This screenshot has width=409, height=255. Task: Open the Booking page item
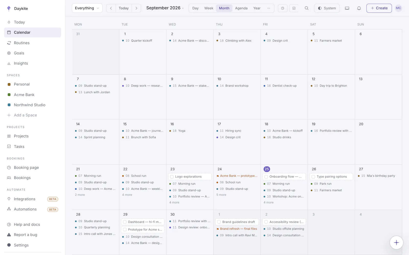tap(33, 168)
